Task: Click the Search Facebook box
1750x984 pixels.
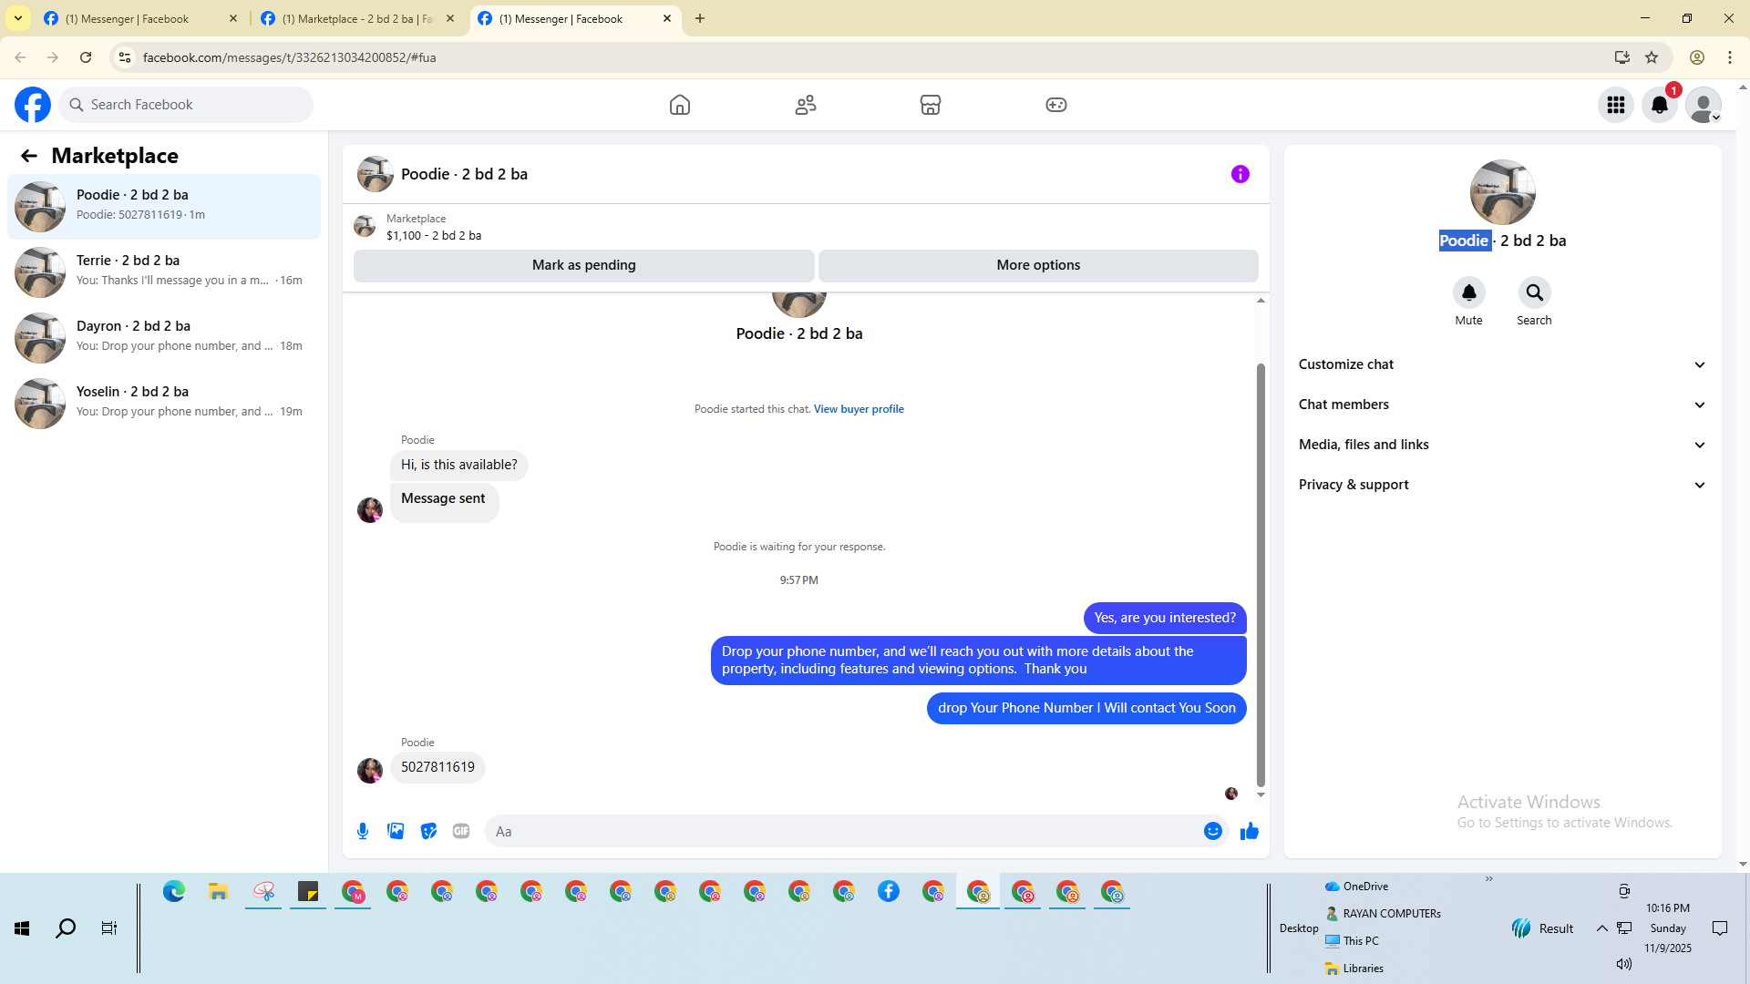Action: [186, 105]
